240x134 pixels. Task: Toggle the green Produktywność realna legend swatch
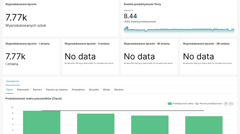(x=169, y=104)
